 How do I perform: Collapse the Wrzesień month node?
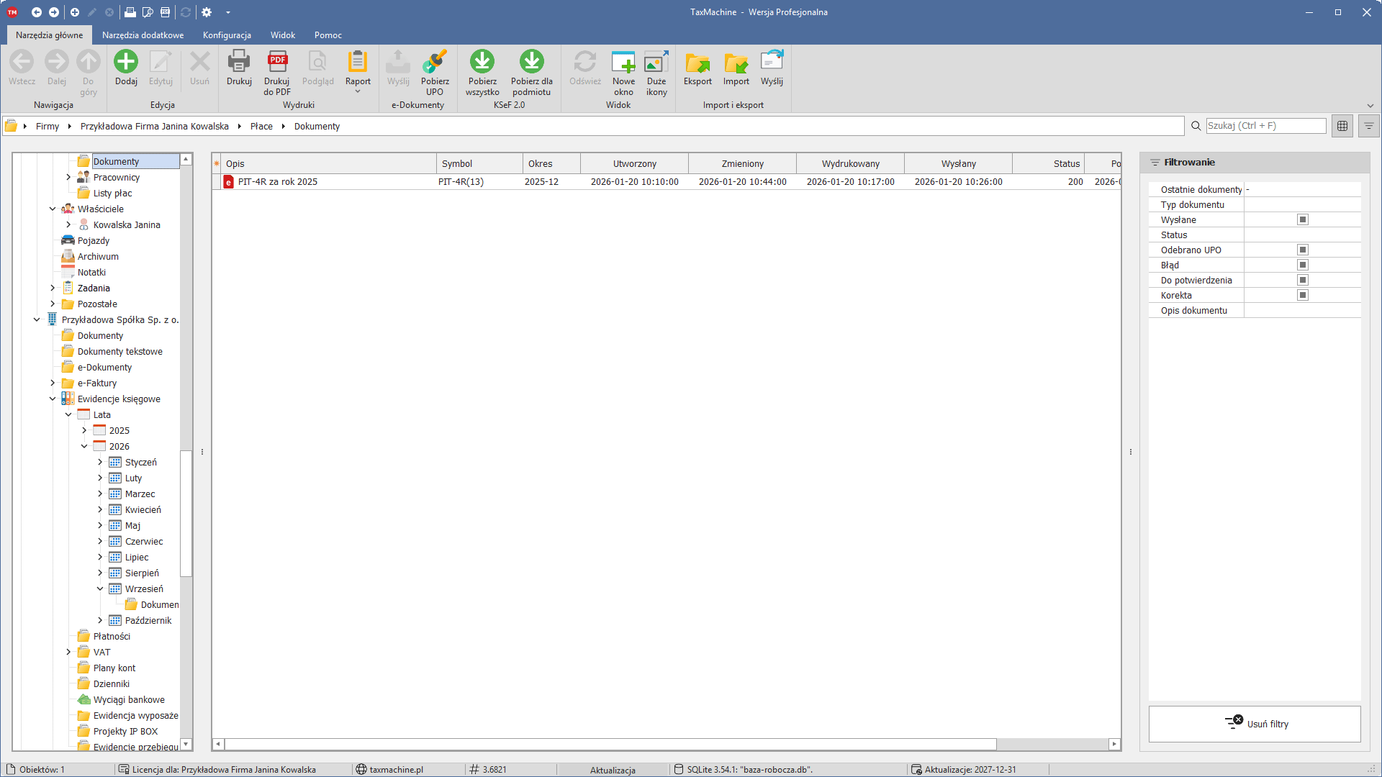[x=100, y=589]
